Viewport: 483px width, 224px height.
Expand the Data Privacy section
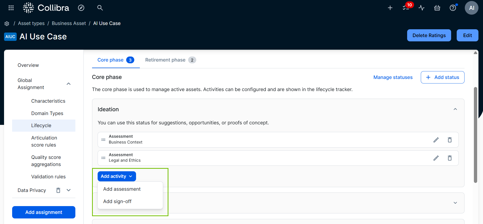pos(69,190)
